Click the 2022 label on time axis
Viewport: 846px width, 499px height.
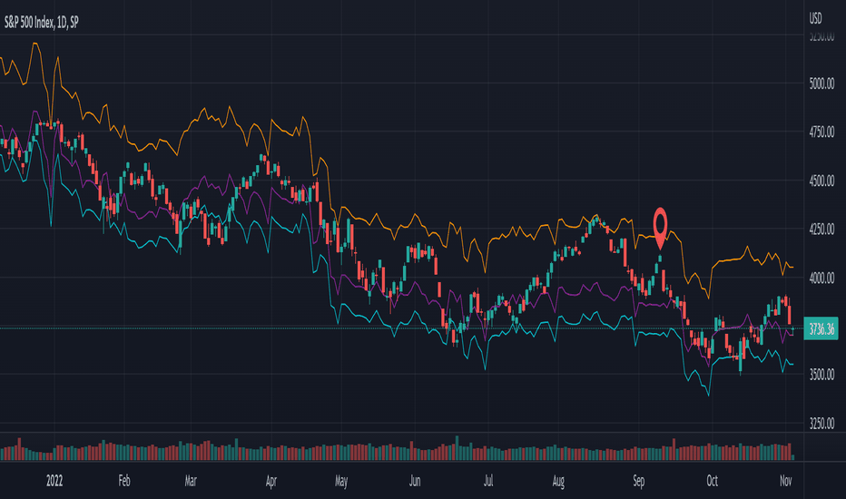tap(54, 480)
